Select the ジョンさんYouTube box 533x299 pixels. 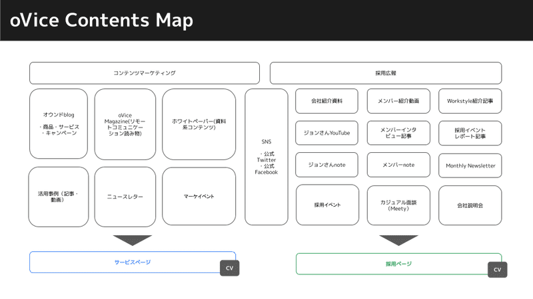point(326,133)
